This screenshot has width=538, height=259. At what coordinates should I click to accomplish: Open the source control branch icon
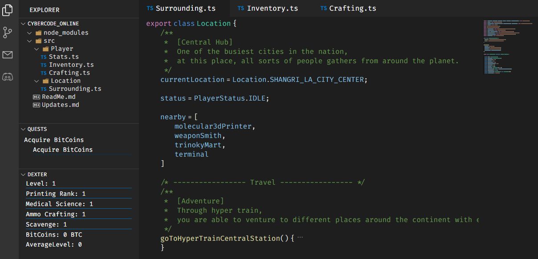tap(8, 32)
